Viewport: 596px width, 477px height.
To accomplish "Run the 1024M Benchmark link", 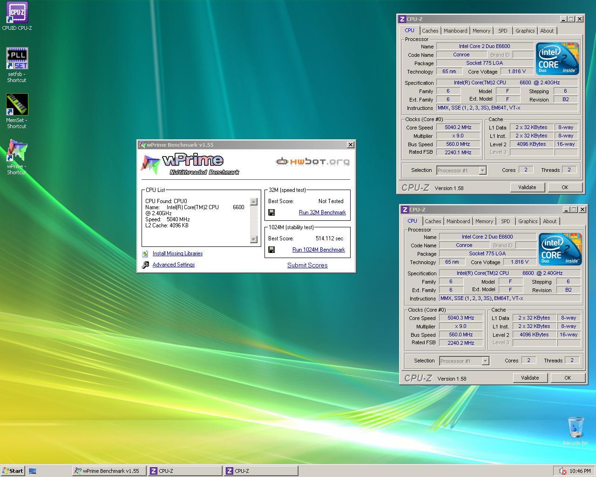I will tap(318, 250).
